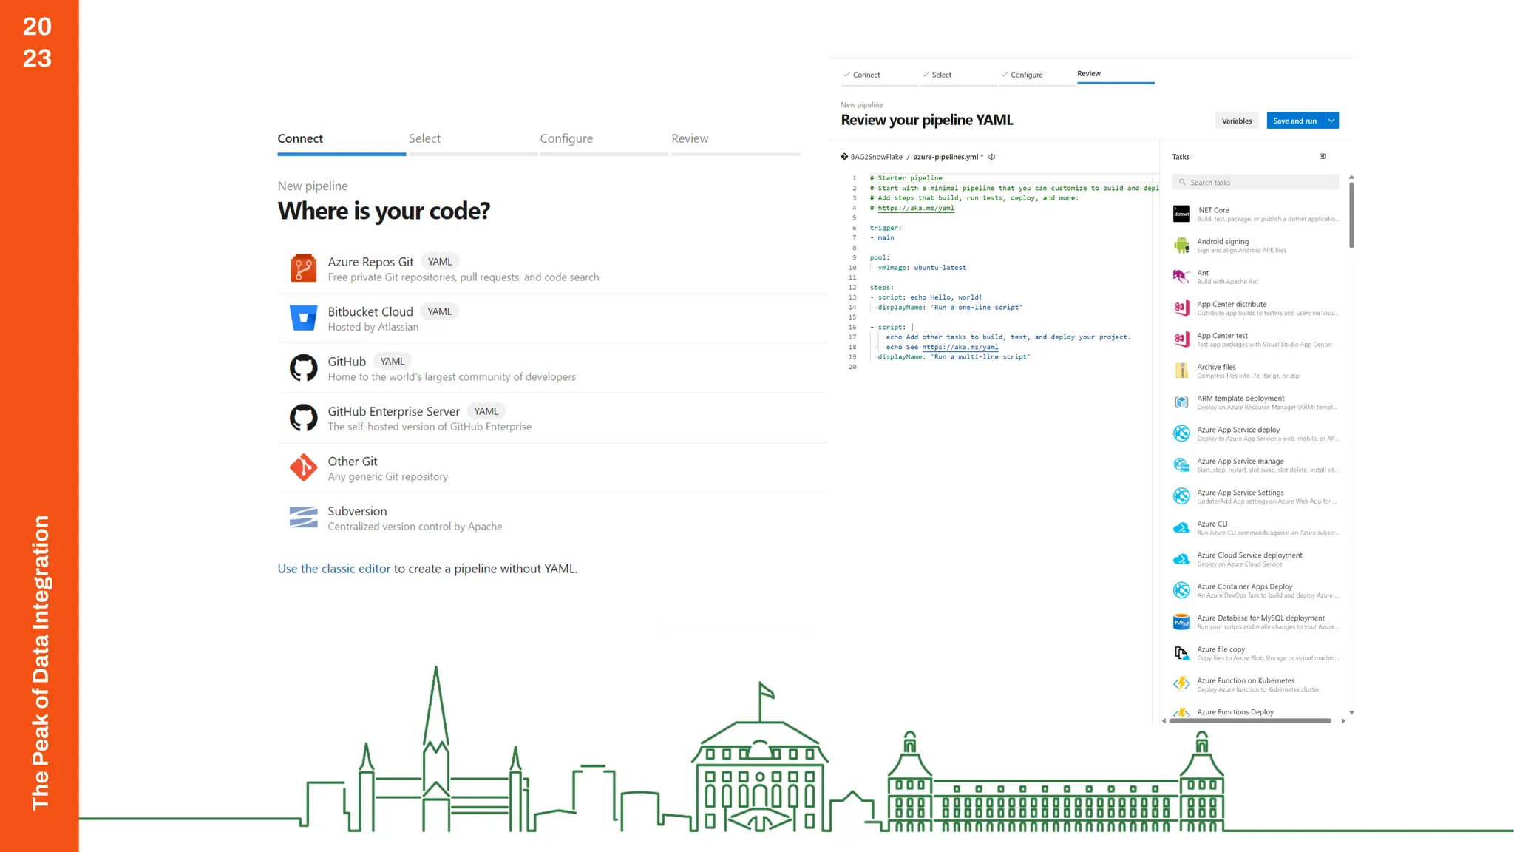This screenshot has width=1514, height=852.
Task: Click the rename icon beside azure-pipelines.yml
Action: (992, 157)
